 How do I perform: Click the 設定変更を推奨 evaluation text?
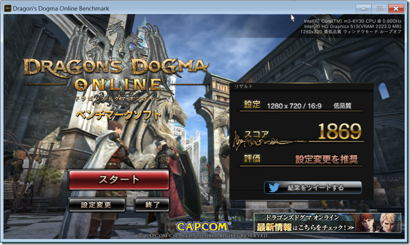point(327,159)
